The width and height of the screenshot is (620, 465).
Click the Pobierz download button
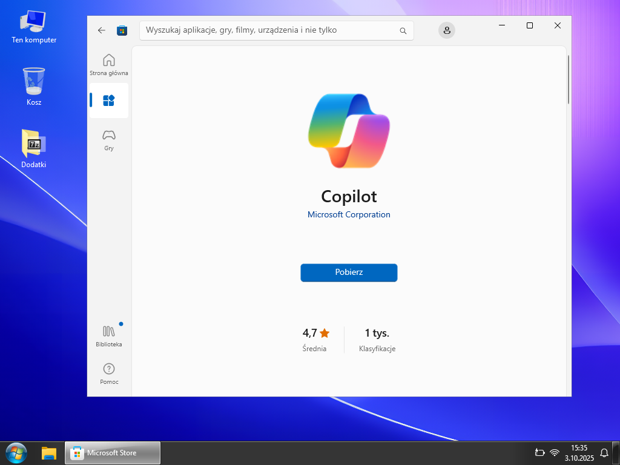pyautogui.click(x=349, y=272)
